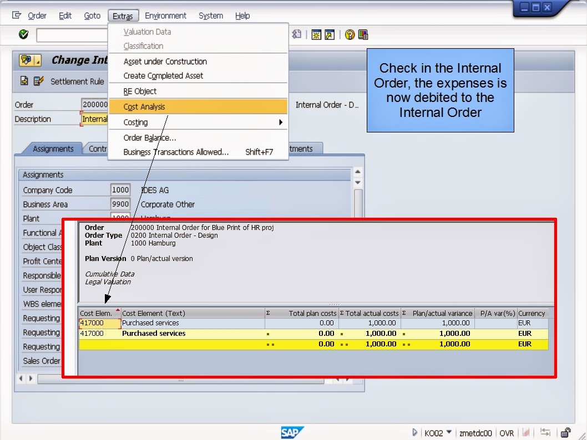587x440 pixels.
Task: Choose Cost Analysis from the Extras menu
Action: [x=198, y=106]
